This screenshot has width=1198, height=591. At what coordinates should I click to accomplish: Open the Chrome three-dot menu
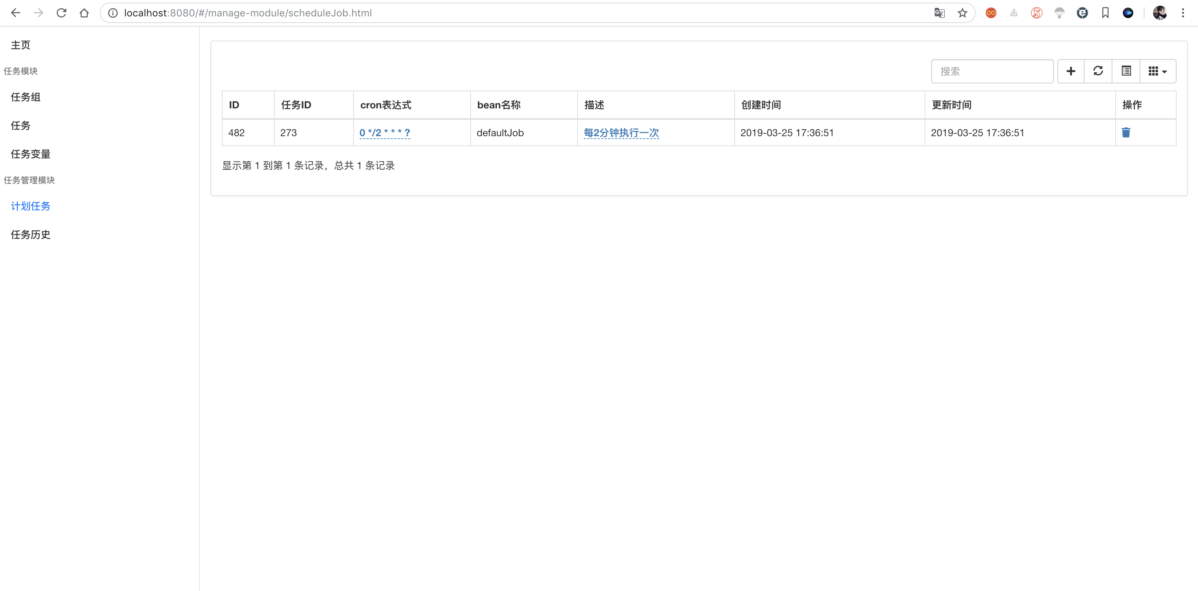point(1183,13)
